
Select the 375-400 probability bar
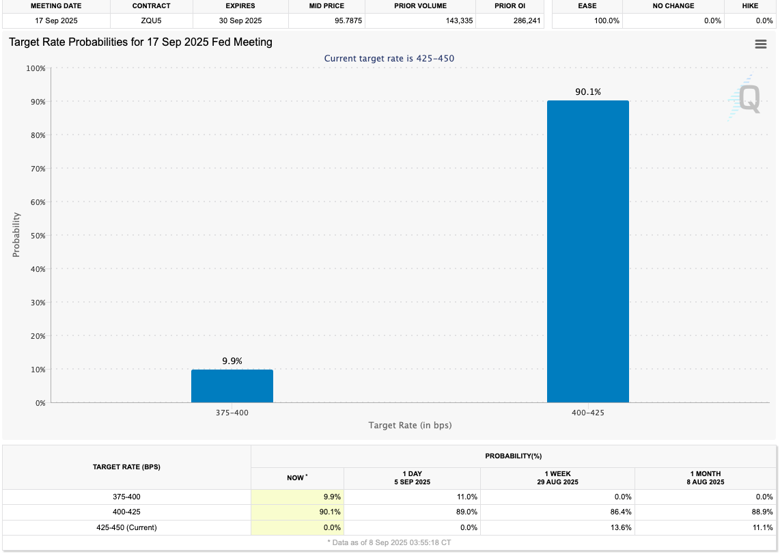[232, 386]
